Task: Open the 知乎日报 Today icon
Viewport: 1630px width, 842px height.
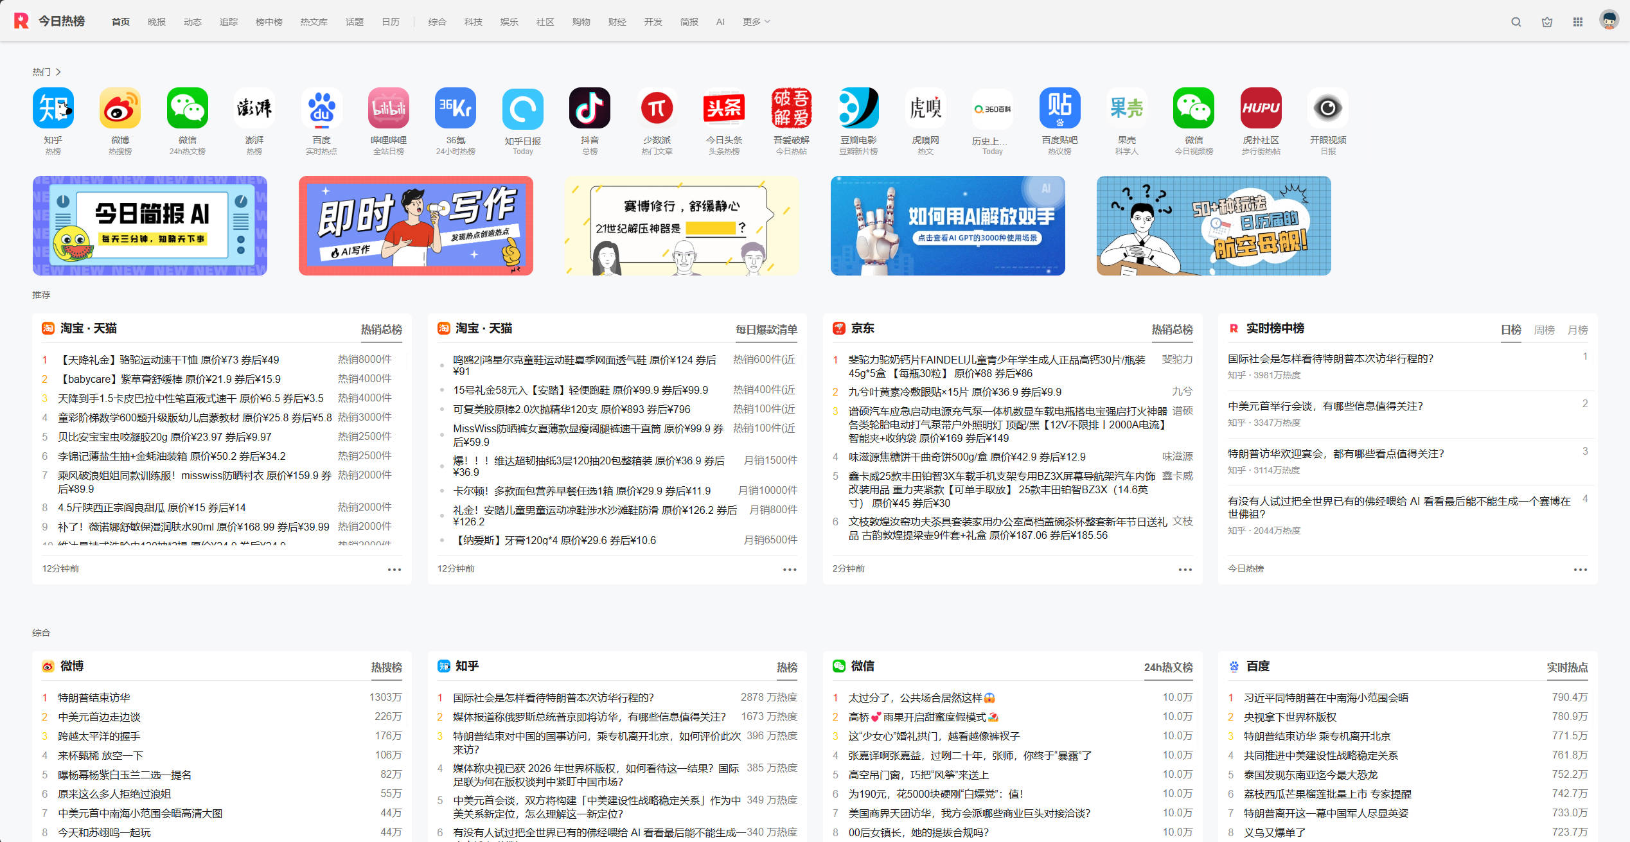Action: (523, 109)
